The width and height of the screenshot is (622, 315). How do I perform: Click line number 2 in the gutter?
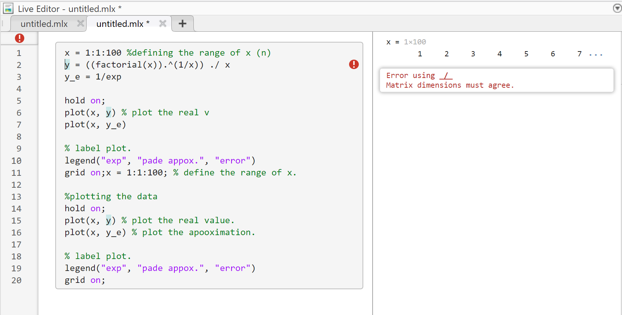(19, 65)
